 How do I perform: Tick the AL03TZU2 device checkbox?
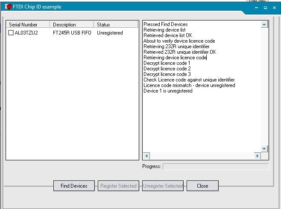[11, 33]
